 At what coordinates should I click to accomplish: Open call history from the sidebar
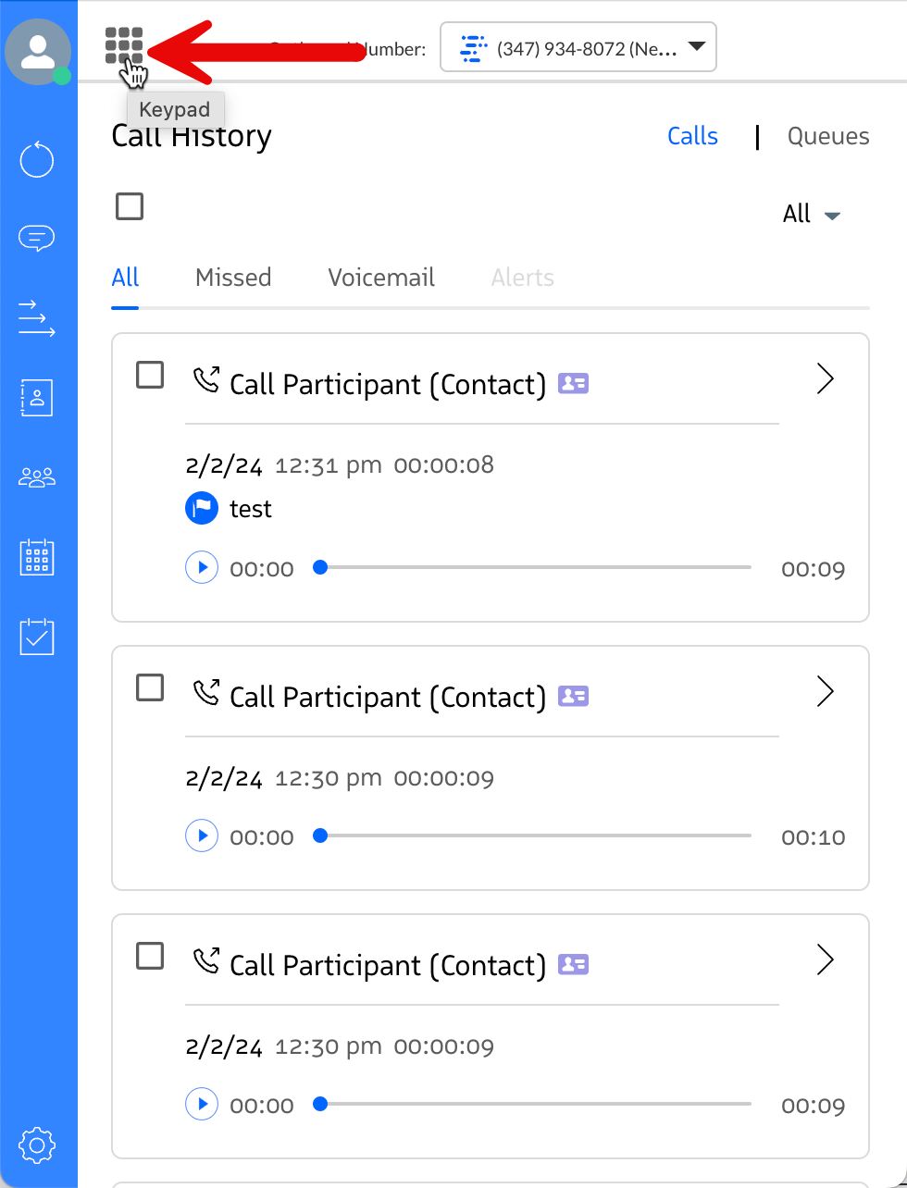tap(37, 160)
